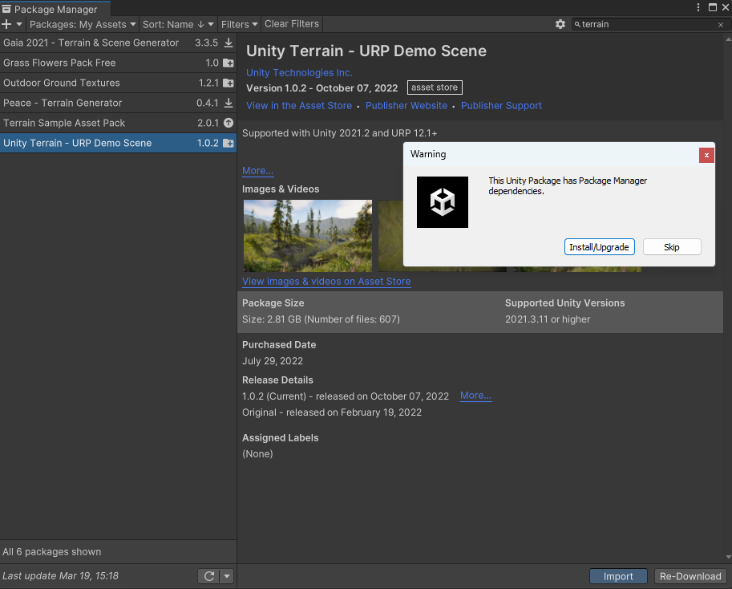Clear the search field with the x icon

(721, 25)
